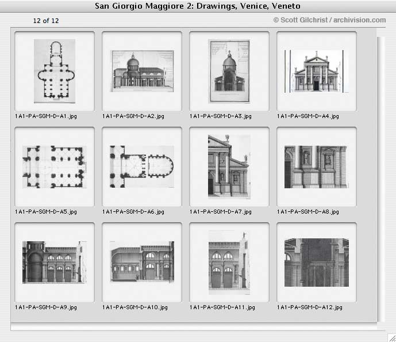Open the facade detail thumbnail 1A1-PA-SGM-D-A7
The height and width of the screenshot is (342, 396).
point(229,167)
